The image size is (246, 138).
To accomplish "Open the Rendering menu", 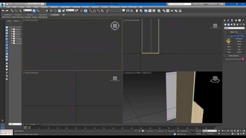I will tap(76, 7).
